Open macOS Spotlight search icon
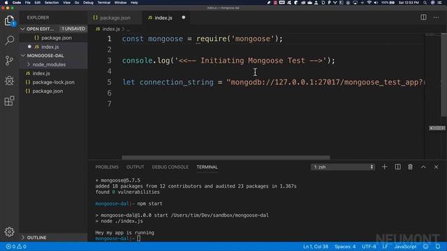This screenshot has width=447, height=251. [x=425, y=3]
